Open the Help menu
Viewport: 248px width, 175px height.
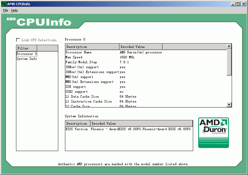pos(14,10)
